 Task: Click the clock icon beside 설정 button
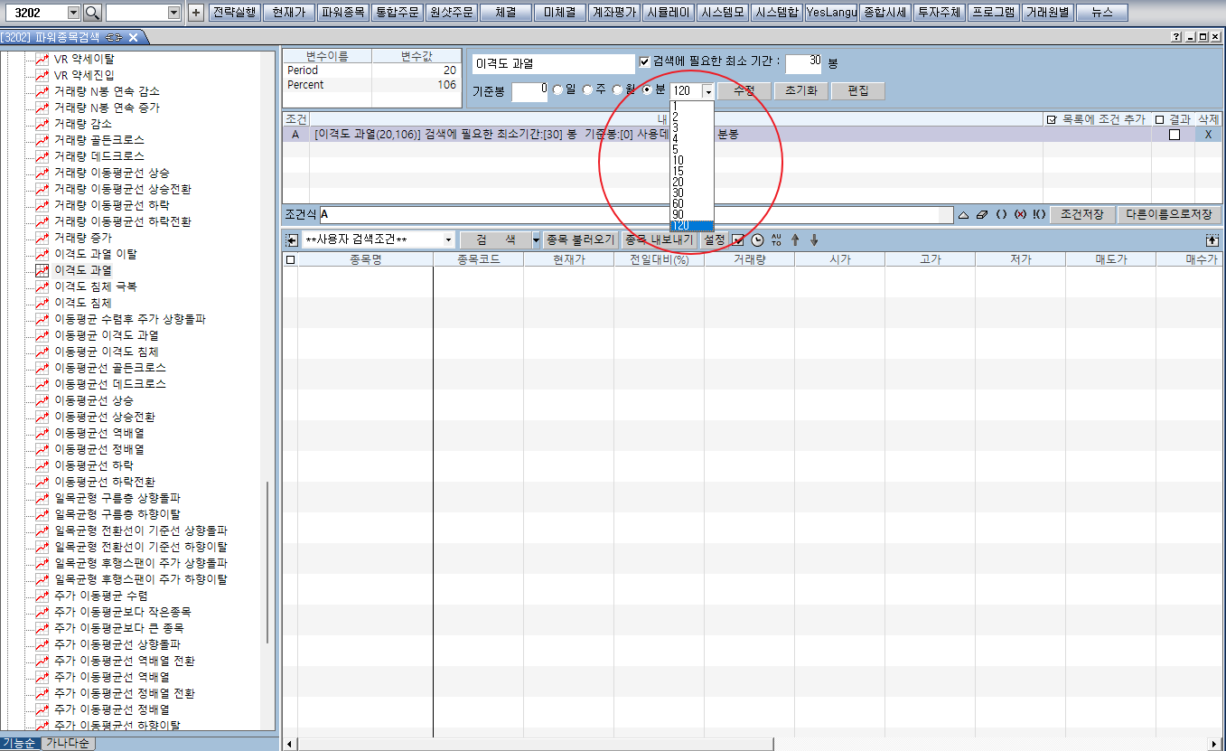coord(757,240)
